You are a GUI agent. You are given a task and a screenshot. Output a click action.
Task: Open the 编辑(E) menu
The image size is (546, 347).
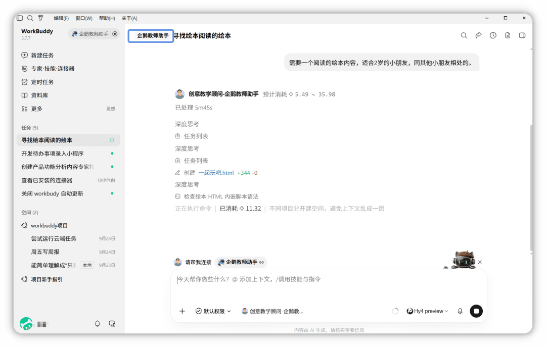pyautogui.click(x=61, y=18)
